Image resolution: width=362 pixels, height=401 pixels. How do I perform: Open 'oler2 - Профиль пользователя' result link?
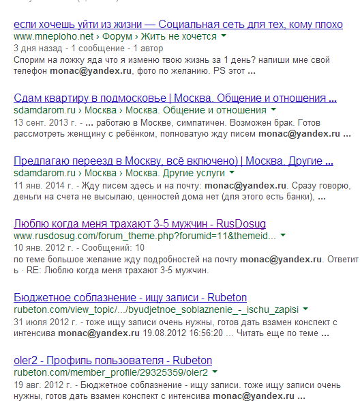113,360
